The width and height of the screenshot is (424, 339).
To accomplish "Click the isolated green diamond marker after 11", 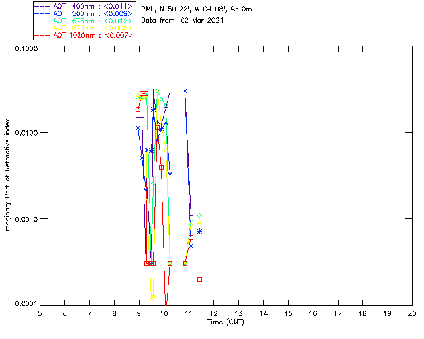I will click(199, 215).
